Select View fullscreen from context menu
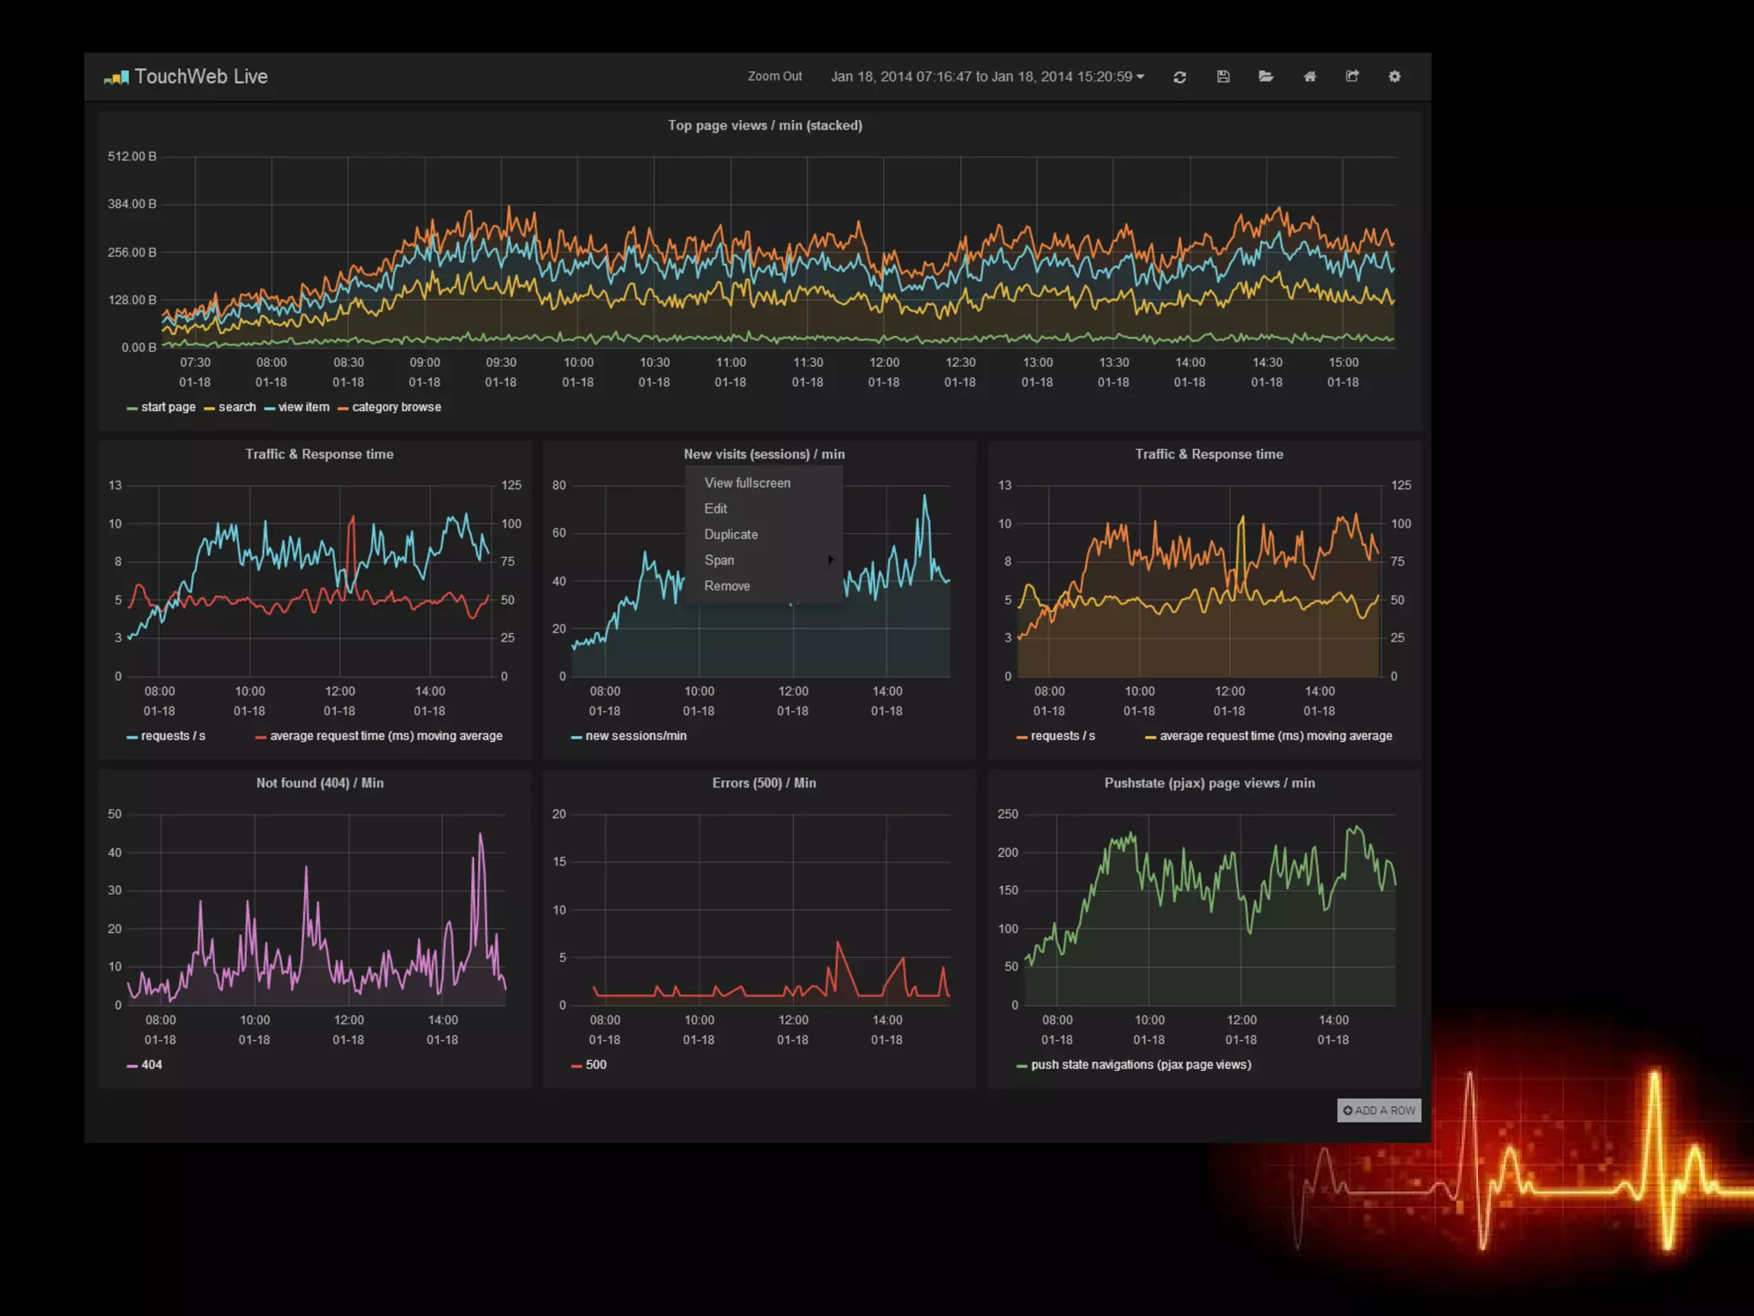The image size is (1754, 1316). click(747, 483)
